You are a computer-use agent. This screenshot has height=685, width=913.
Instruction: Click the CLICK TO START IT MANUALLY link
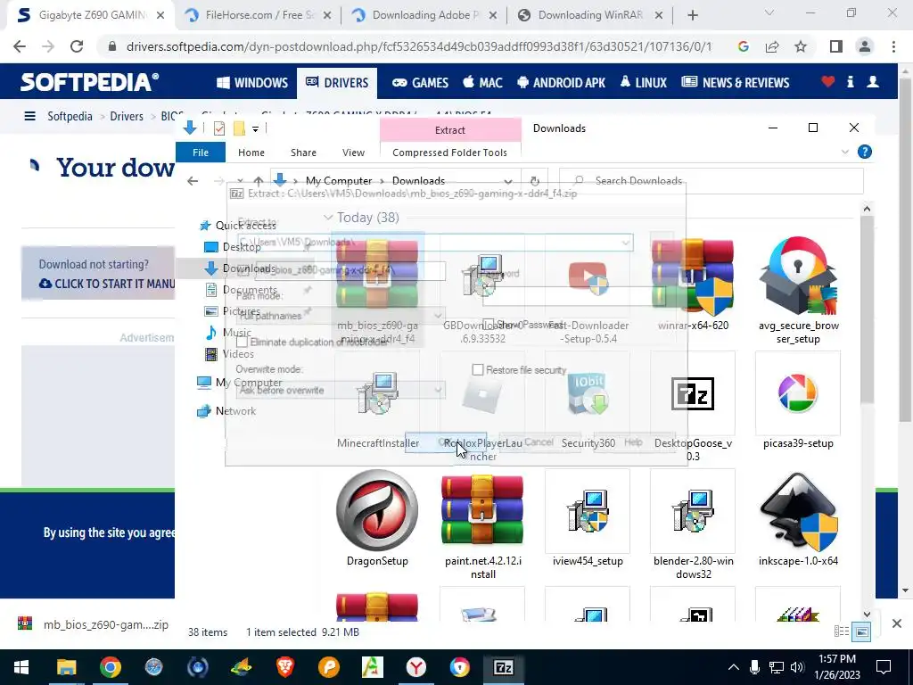[x=107, y=284]
